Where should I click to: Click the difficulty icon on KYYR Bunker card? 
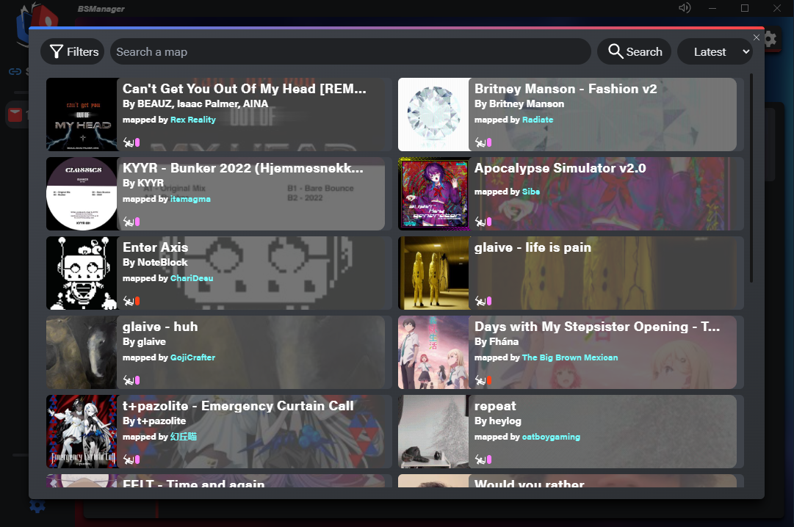(x=137, y=222)
